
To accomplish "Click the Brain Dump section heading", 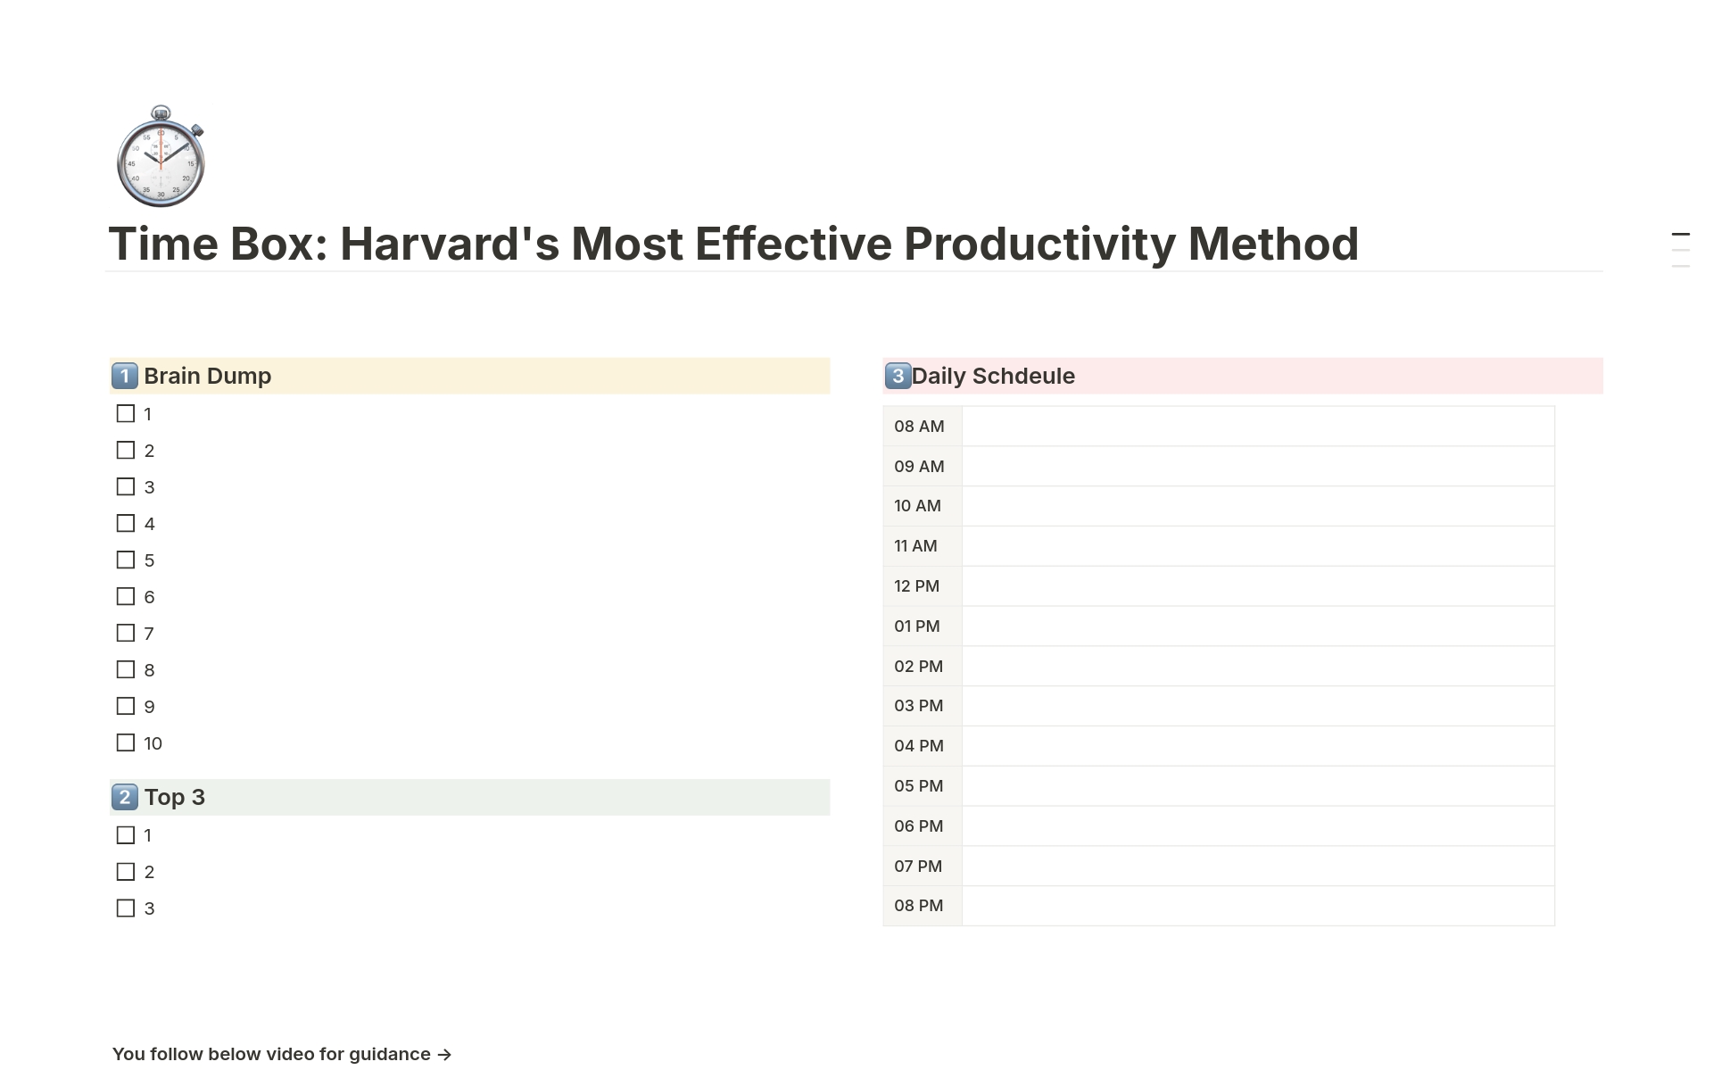I will pos(207,376).
